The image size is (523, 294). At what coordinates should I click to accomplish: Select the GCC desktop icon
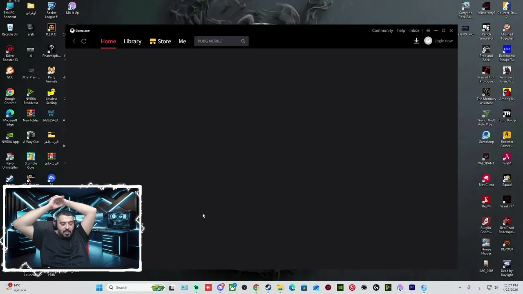(x=10, y=73)
